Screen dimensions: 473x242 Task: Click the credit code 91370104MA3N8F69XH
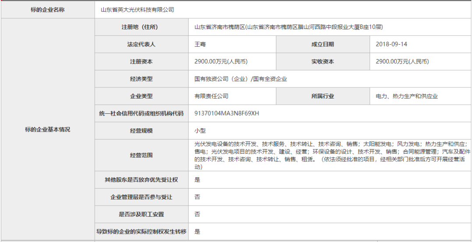227,113
